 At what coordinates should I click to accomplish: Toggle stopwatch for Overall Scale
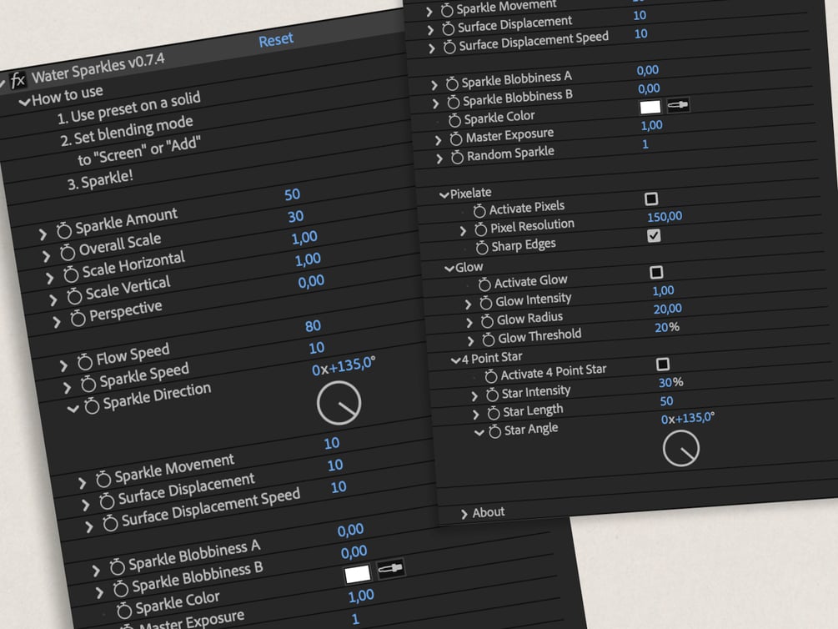point(68,253)
